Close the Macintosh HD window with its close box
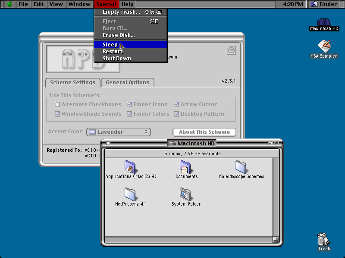This screenshot has height=258, width=345. coord(108,143)
